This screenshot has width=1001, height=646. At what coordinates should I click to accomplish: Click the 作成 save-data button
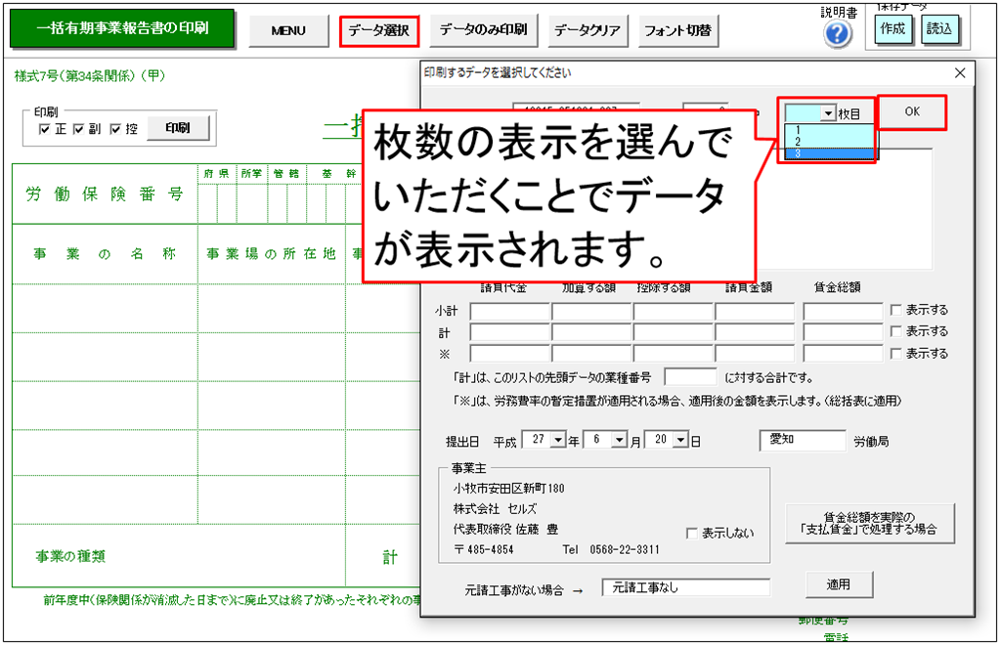[892, 29]
